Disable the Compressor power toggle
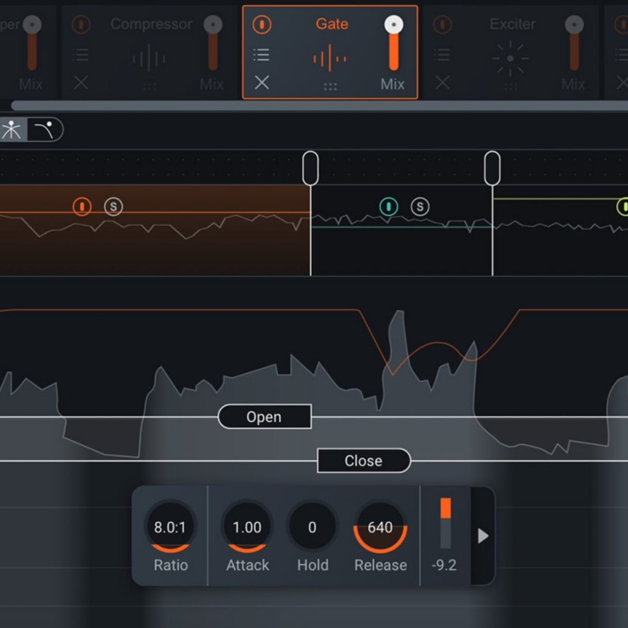This screenshot has width=628, height=628. 81,24
